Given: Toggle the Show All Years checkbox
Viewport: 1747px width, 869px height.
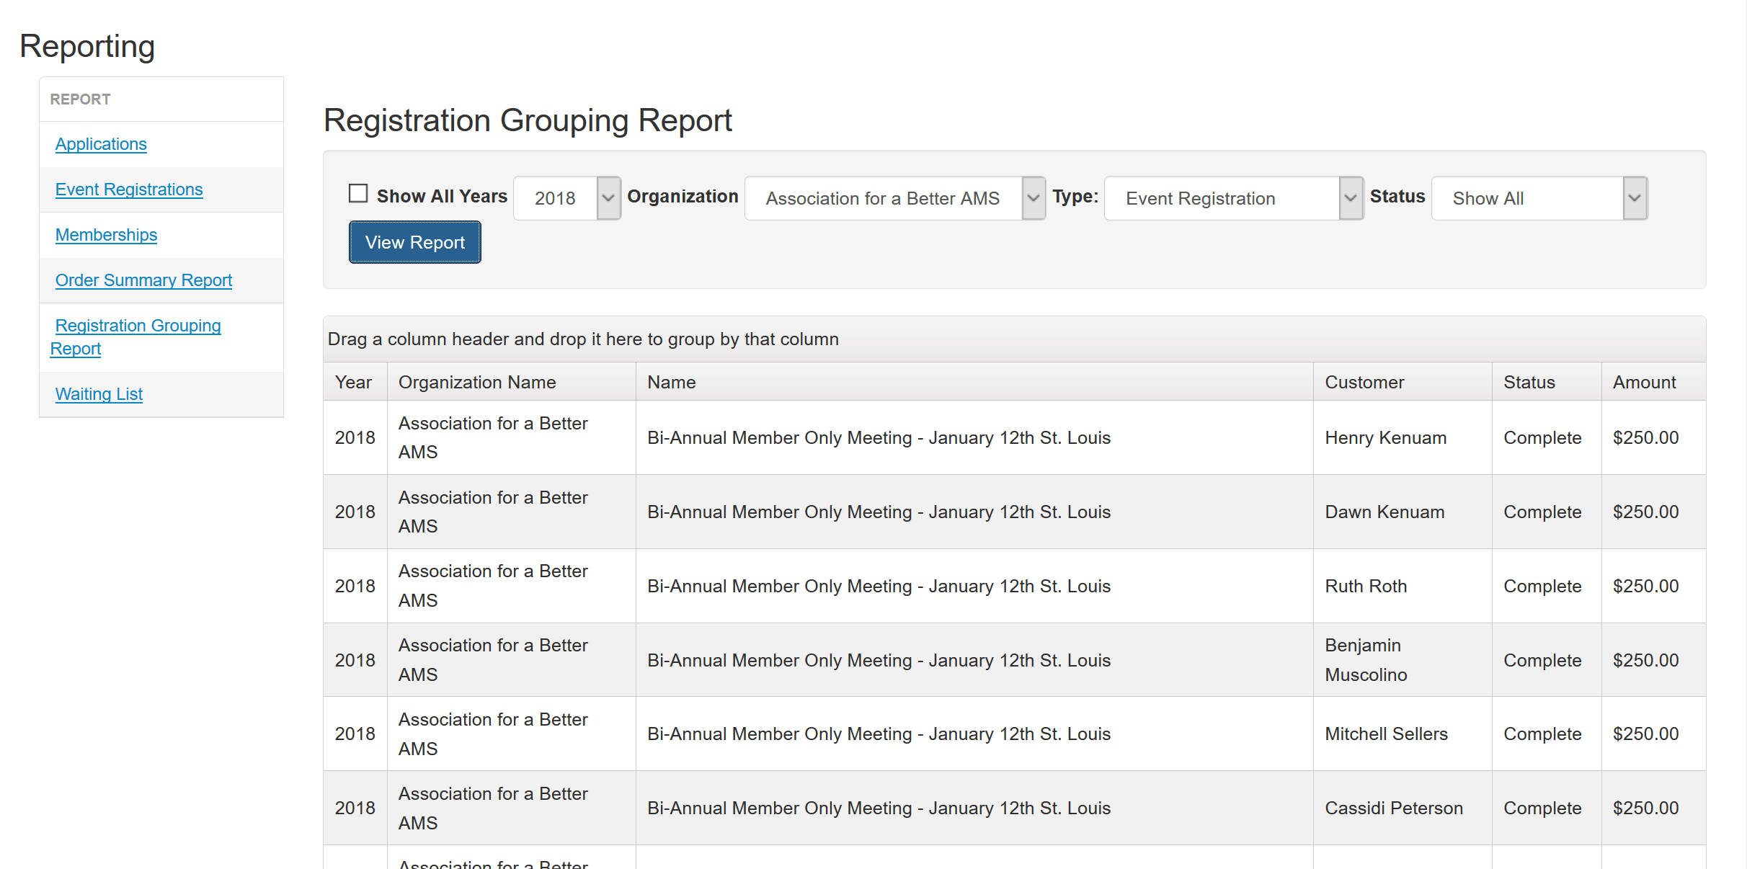Looking at the screenshot, I should click(358, 194).
